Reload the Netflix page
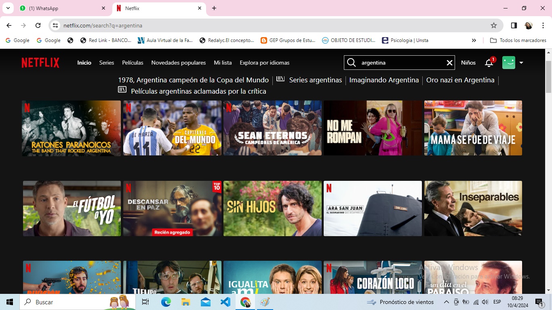Screen dimensions: 552x310 (38, 25)
